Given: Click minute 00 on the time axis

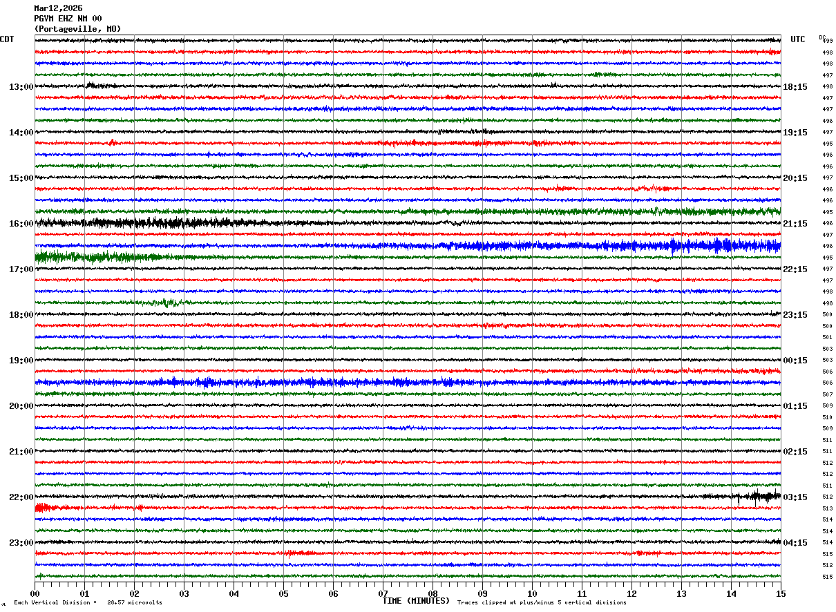Looking at the screenshot, I should [35, 593].
